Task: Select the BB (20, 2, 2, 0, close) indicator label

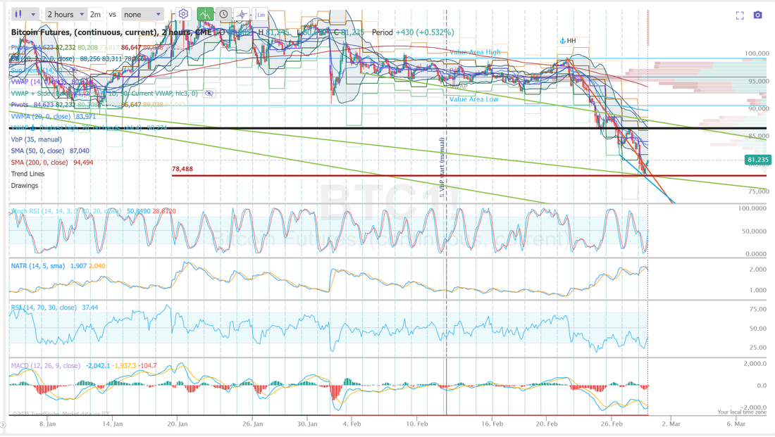Action: 42,58
